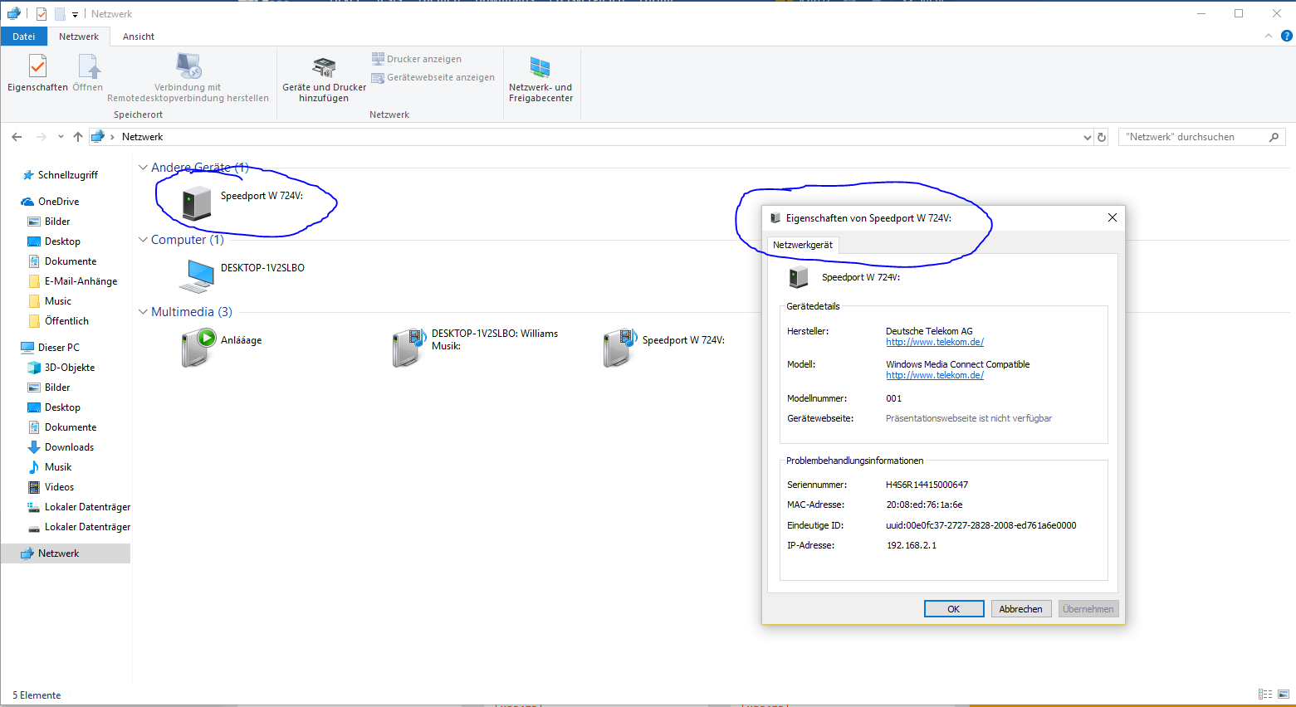Click Drucker anzeigen
This screenshot has width=1296, height=707.
point(417,59)
